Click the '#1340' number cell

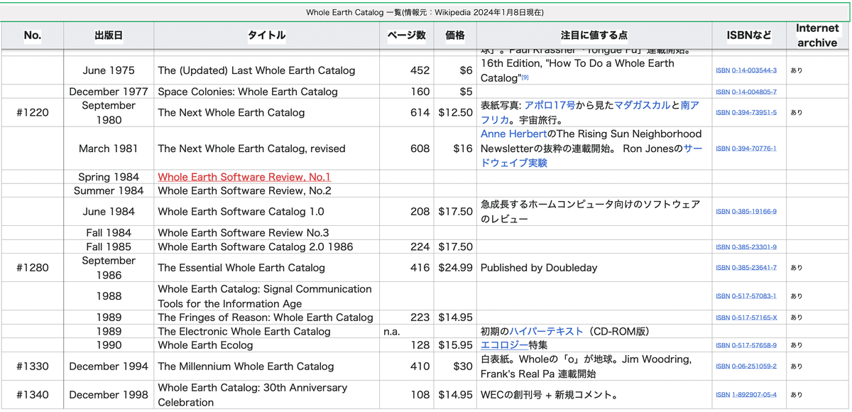pyautogui.click(x=33, y=395)
